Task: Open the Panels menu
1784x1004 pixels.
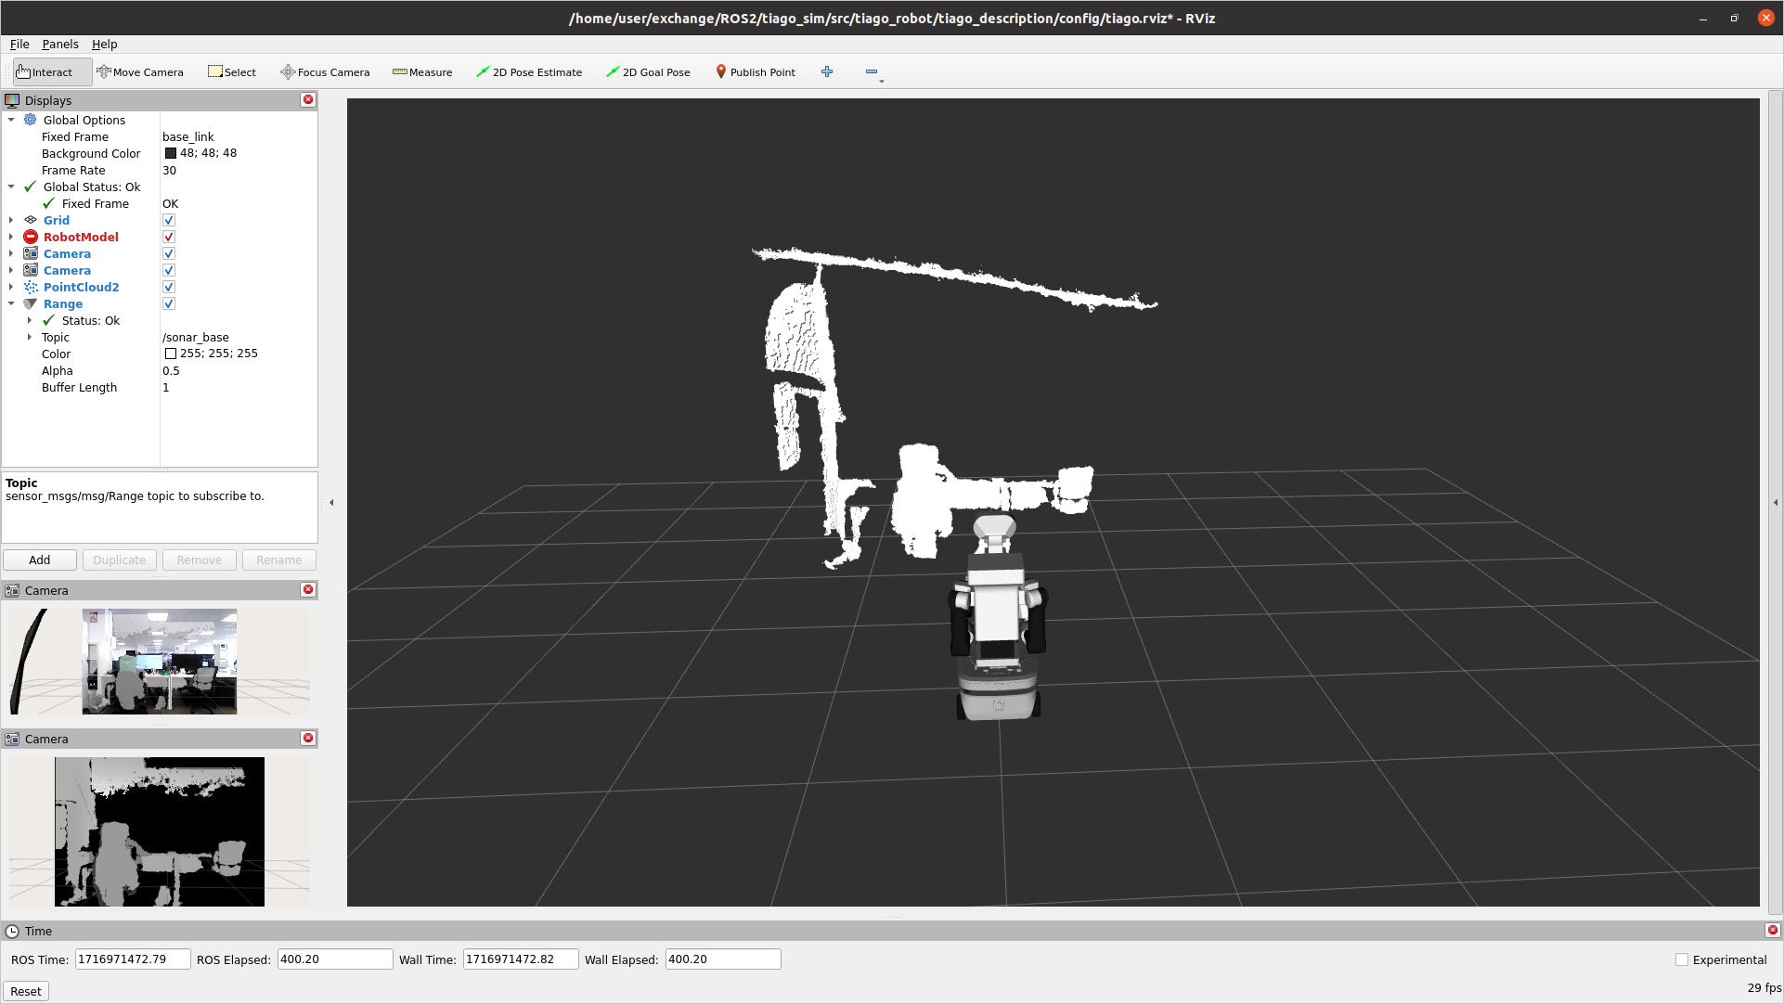Action: (60, 45)
